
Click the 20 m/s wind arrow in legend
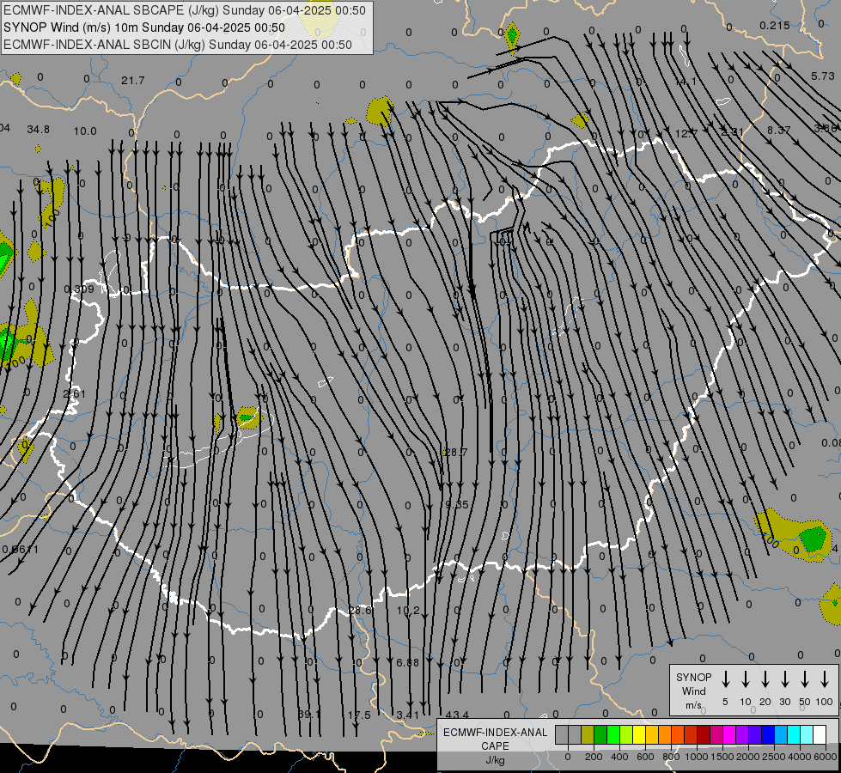(765, 679)
